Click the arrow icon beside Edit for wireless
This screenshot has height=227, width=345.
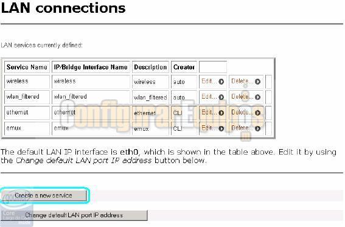pyautogui.click(x=221, y=82)
